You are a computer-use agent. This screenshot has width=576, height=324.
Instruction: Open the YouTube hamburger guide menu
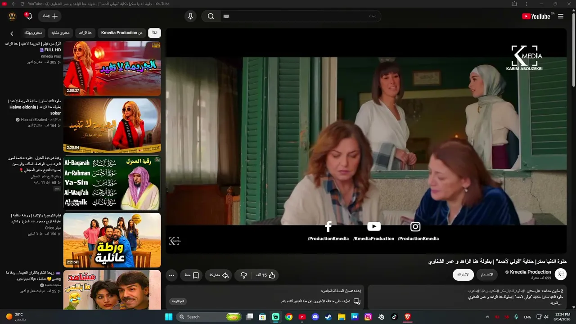tap(561, 16)
